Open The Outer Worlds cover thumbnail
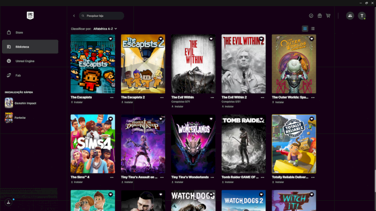Viewport: 376px width, 211px height. [294, 64]
